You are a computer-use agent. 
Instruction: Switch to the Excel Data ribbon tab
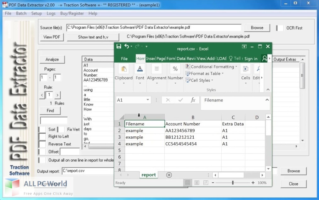coord(181,59)
